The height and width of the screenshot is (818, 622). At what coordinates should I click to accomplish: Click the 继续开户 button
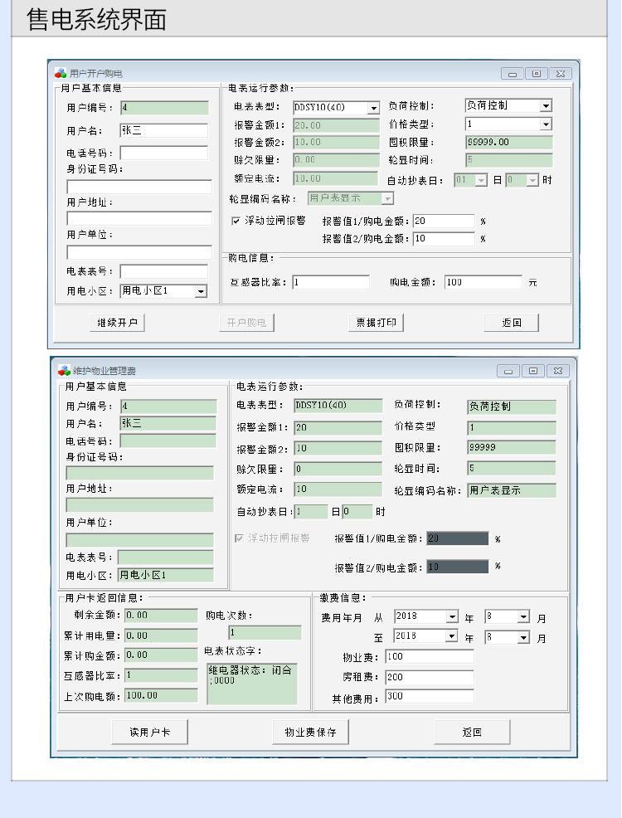point(117,323)
